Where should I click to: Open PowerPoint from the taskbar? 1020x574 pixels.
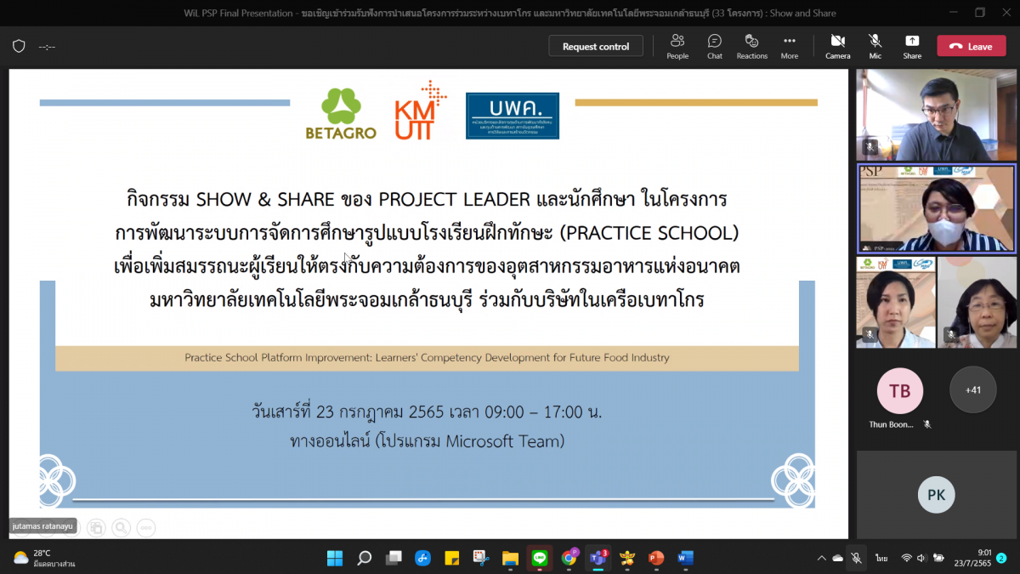pos(656,558)
